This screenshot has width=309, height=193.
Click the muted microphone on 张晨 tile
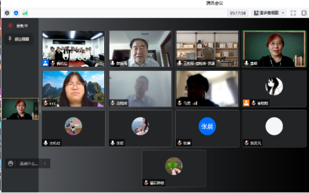click(x=179, y=143)
